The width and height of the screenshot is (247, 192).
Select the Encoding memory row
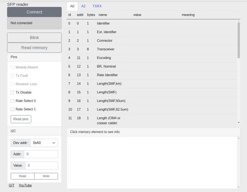tap(152, 58)
